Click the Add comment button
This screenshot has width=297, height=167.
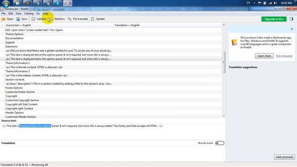click(x=284, y=157)
